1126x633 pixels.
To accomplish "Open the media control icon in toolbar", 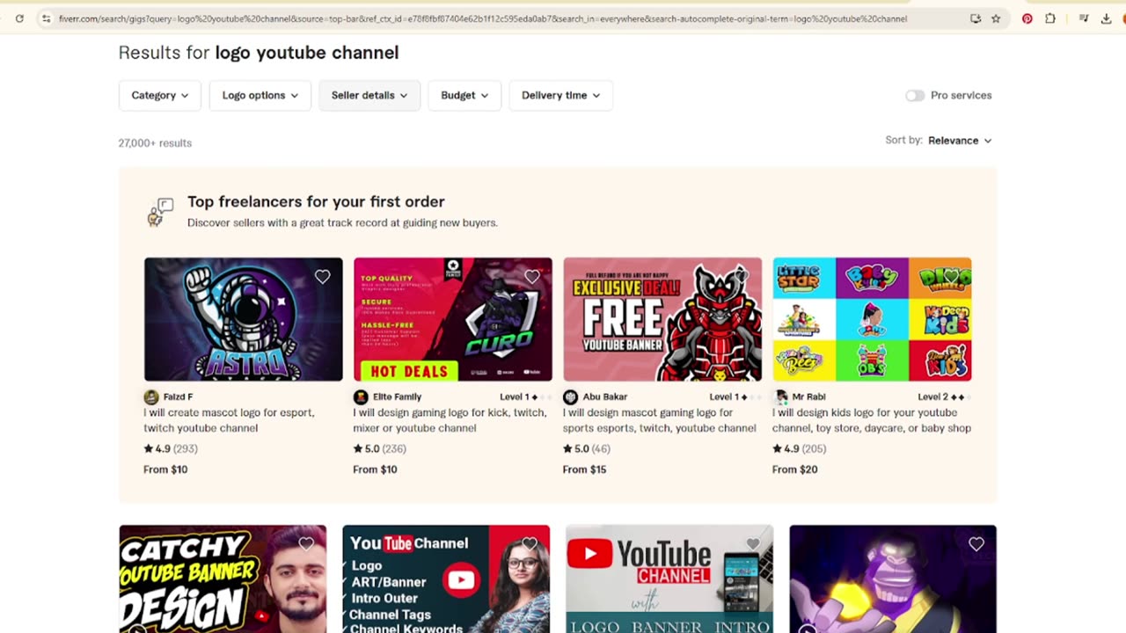I will [1084, 18].
